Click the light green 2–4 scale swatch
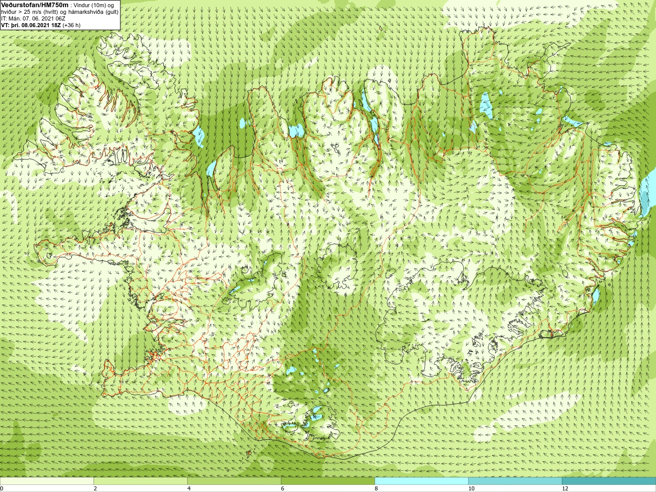 tap(140, 481)
